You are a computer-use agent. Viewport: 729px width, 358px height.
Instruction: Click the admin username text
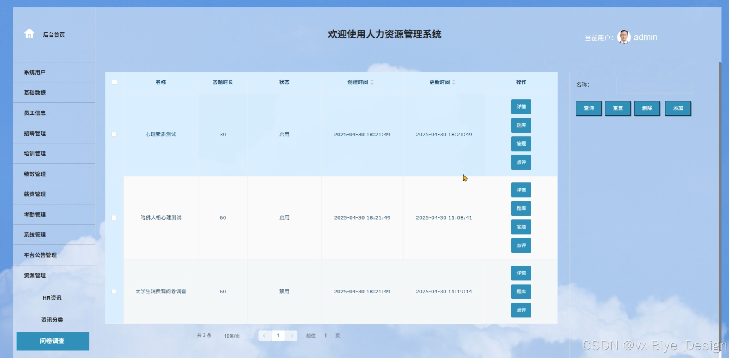645,38
